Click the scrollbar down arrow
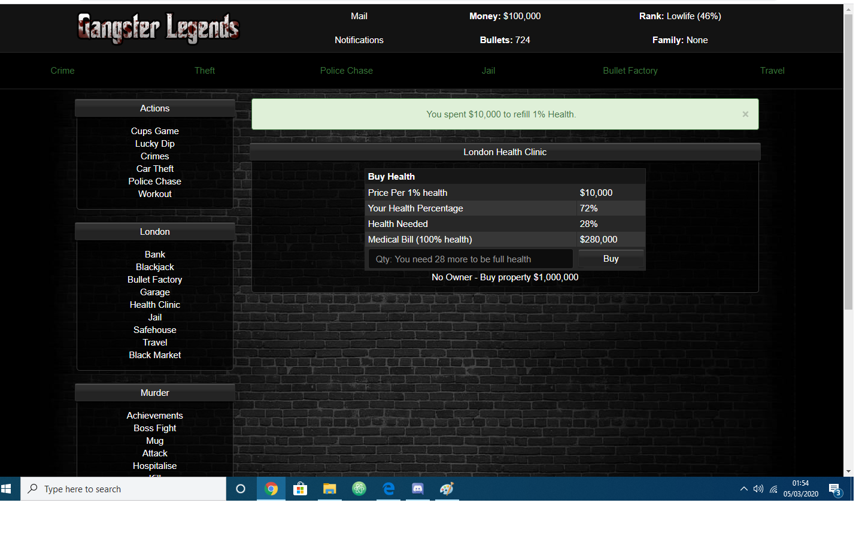The width and height of the screenshot is (862, 539). click(849, 472)
